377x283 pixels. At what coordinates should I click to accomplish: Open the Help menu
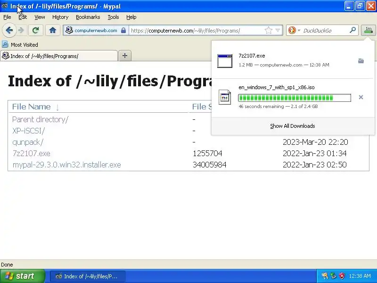(x=131, y=17)
